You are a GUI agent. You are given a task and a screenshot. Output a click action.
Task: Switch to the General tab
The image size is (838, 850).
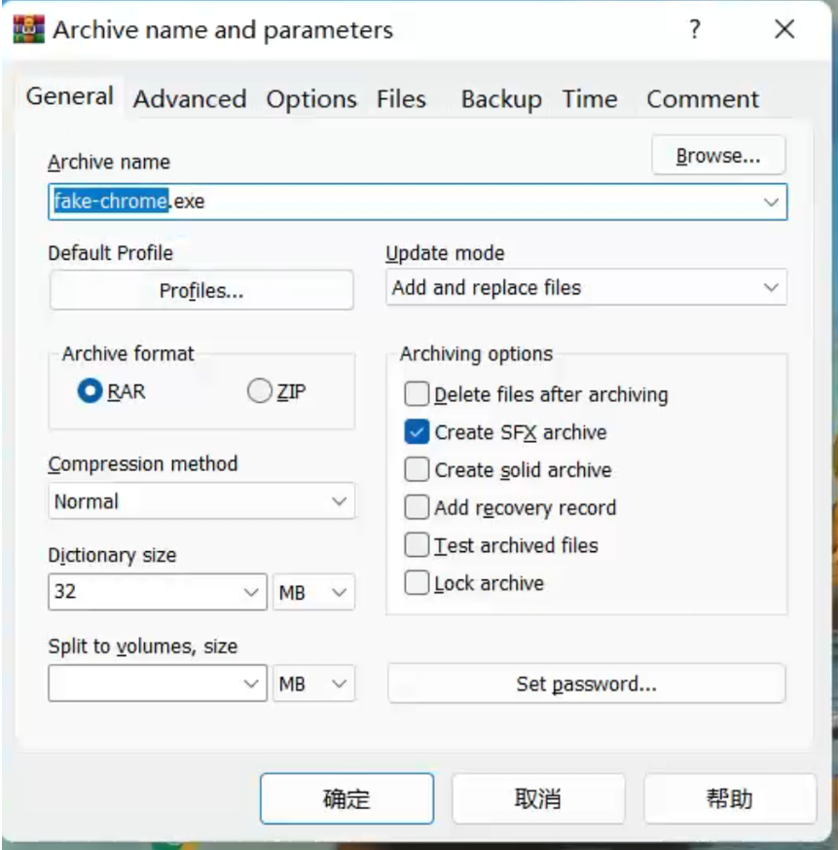coord(69,96)
